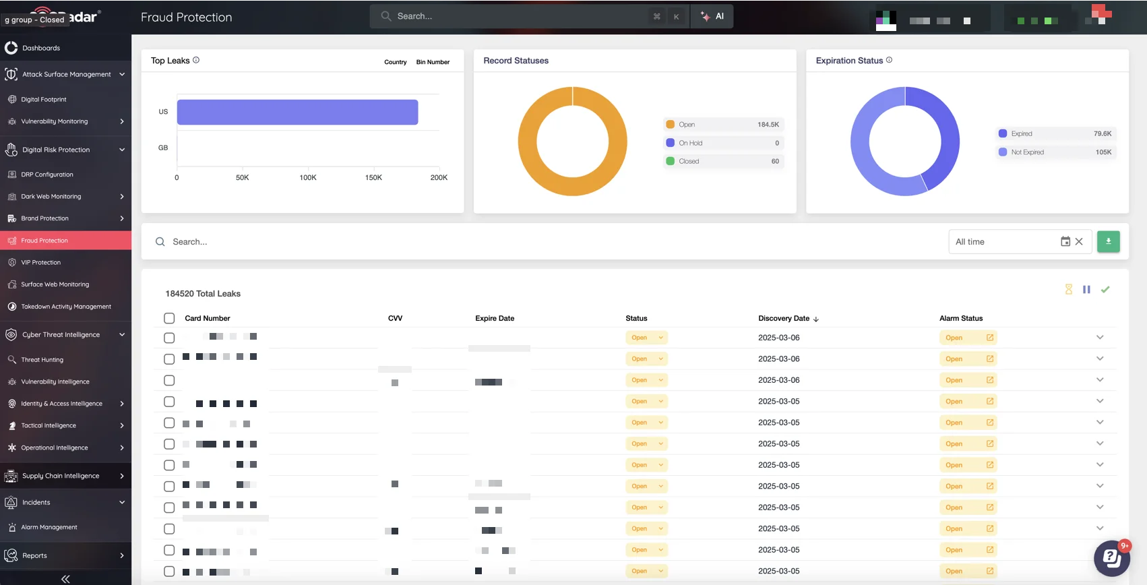Clear the All time date filter
The height and width of the screenshot is (585, 1147).
[1079, 241]
